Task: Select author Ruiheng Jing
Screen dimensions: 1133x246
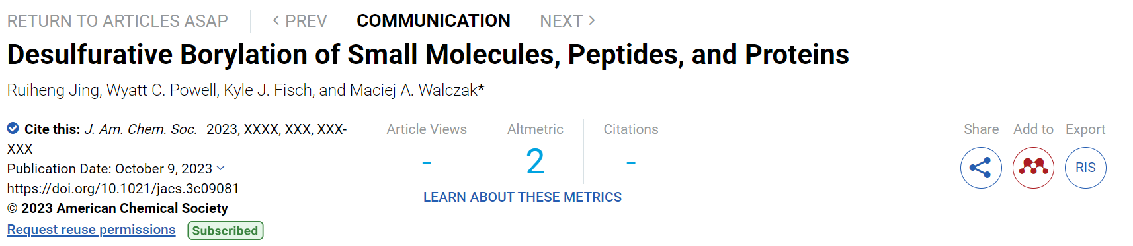Action: tap(53, 90)
